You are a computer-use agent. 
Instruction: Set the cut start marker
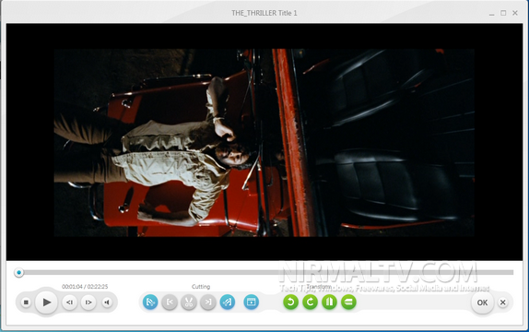(170, 302)
